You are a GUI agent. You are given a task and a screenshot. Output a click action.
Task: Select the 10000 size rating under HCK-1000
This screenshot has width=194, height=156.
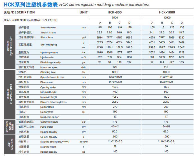[167, 18]
